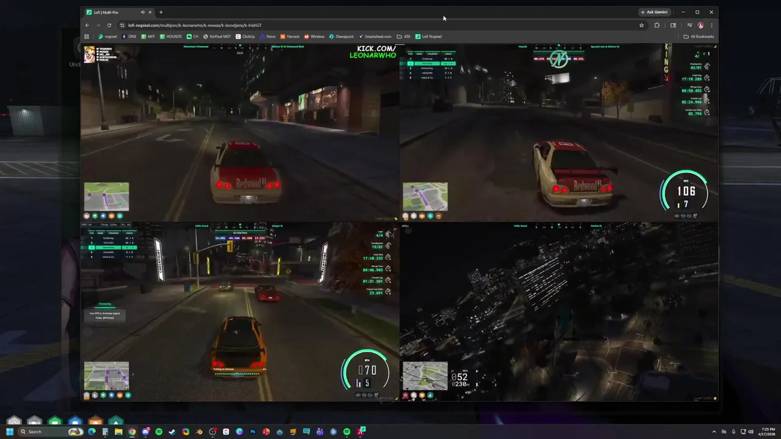This screenshot has width=781, height=439.
Task: Open the Chrome three-dot menu
Action: (x=711, y=25)
